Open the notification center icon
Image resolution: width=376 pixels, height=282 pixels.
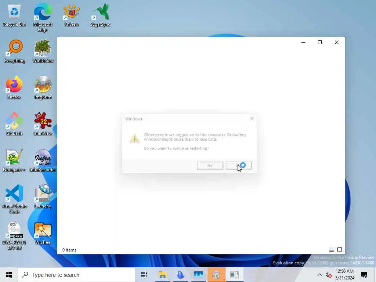click(x=364, y=275)
